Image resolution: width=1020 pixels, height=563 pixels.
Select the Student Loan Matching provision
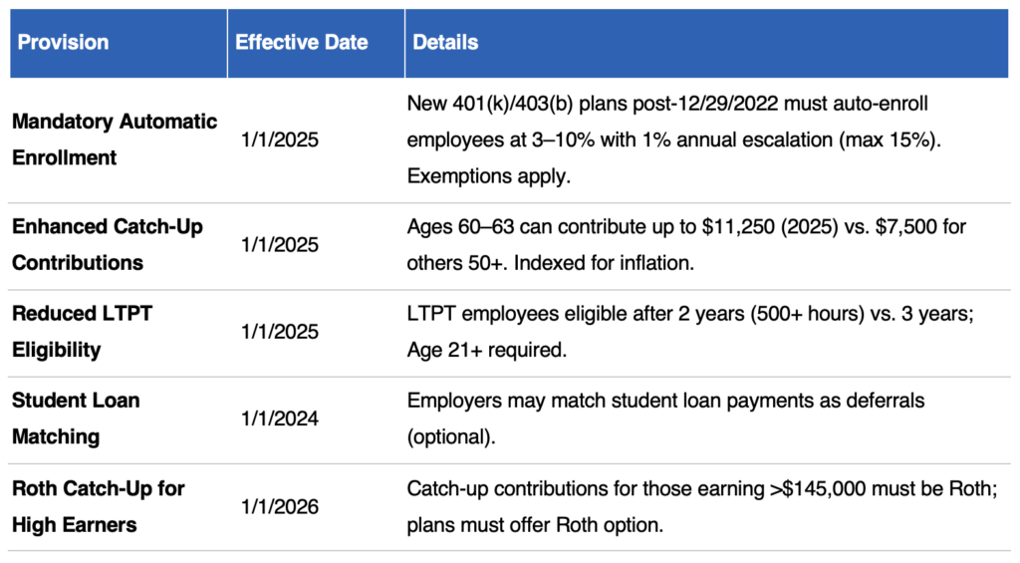pyautogui.click(x=76, y=419)
